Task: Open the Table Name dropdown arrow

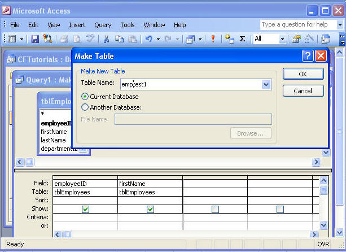Action: (266, 84)
